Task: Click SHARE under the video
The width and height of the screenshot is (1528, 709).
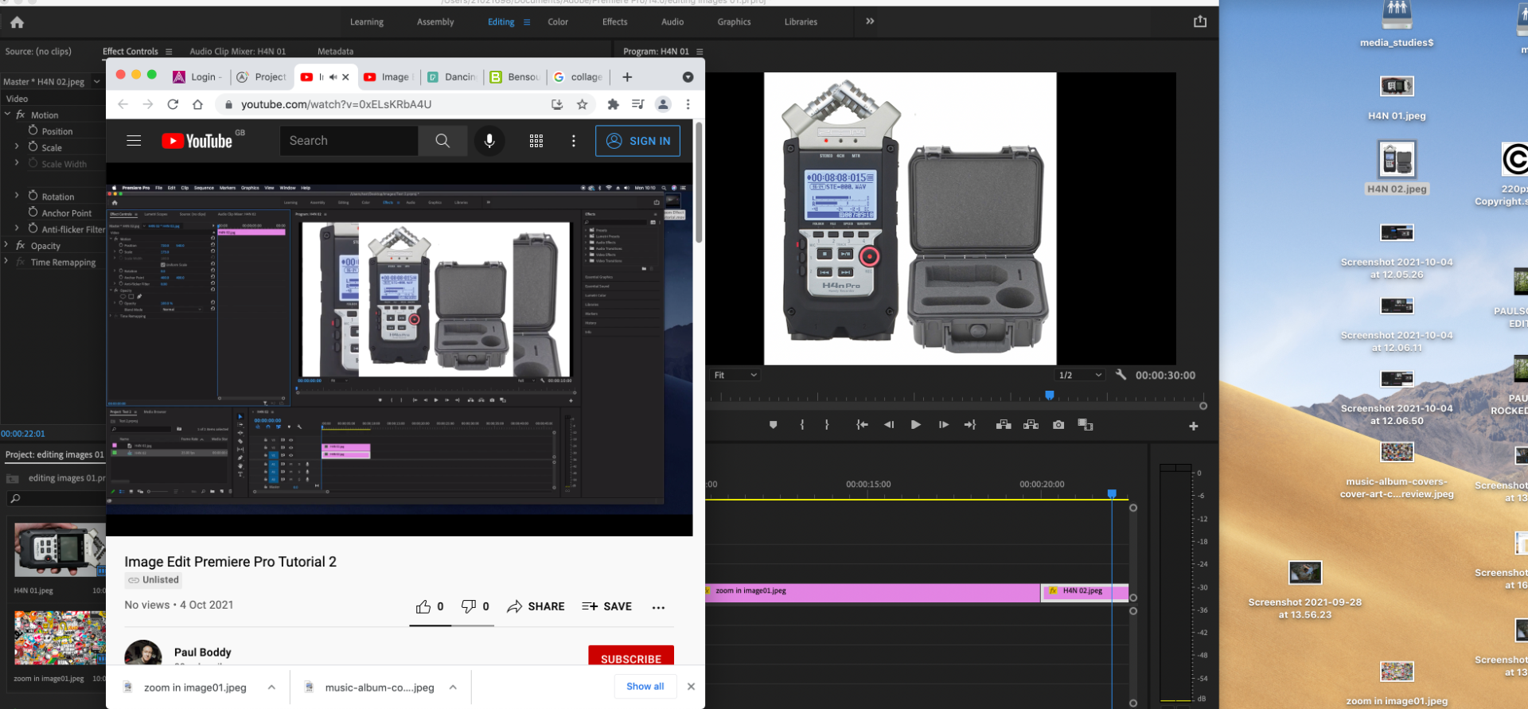Action: (x=536, y=607)
